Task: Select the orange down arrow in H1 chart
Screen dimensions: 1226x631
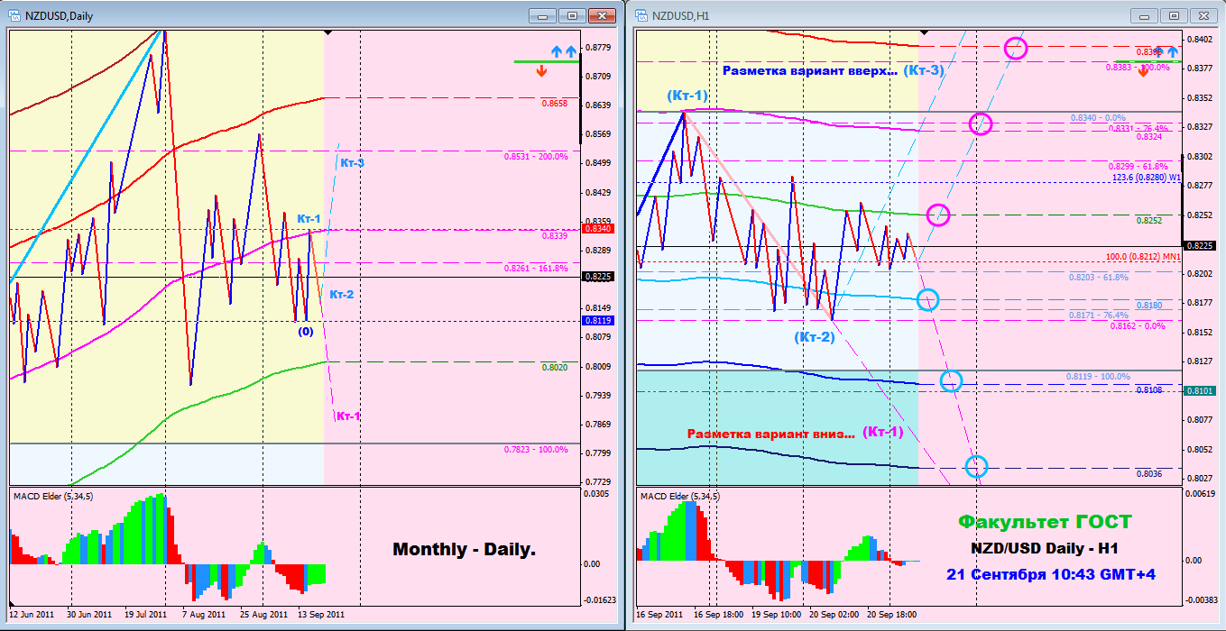Action: [1143, 70]
